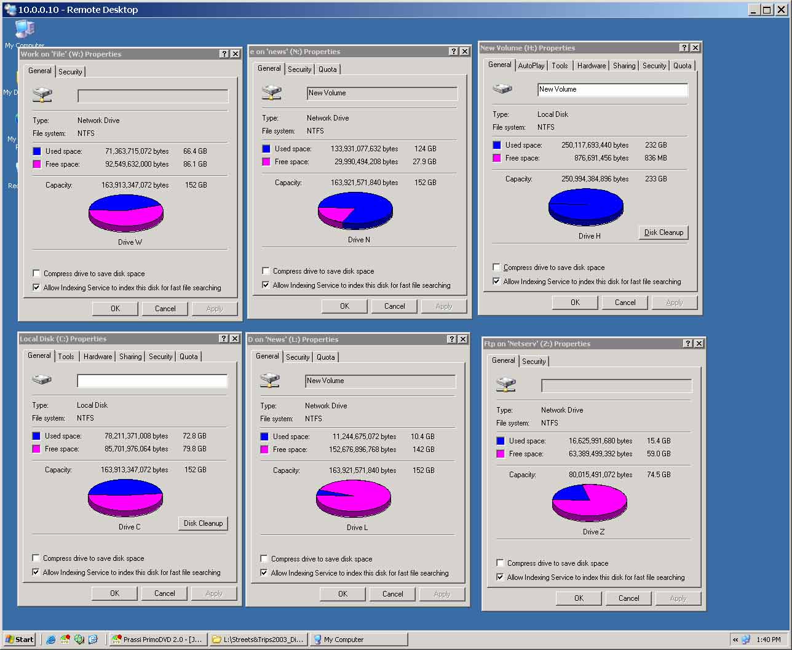Open Hardware tab in Drive H properties
This screenshot has height=650, width=792.
pos(591,66)
